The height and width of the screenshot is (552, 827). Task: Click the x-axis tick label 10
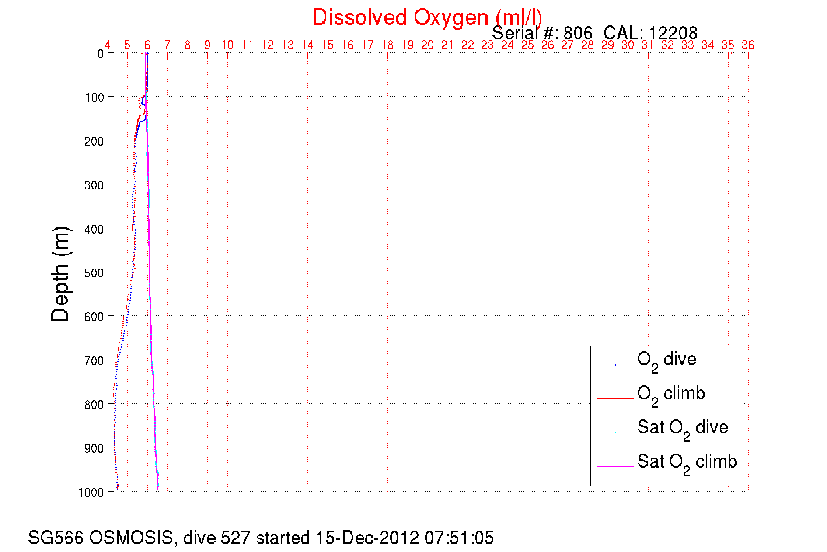tap(227, 45)
